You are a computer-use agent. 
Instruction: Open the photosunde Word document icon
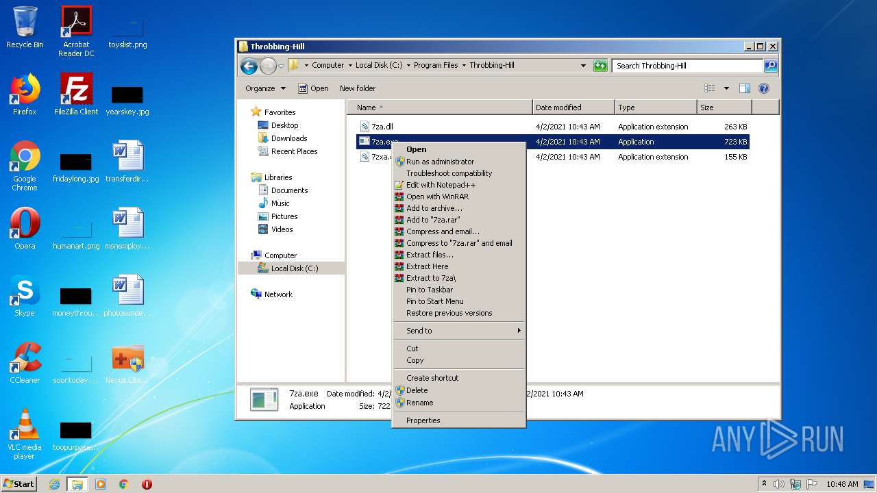[127, 296]
